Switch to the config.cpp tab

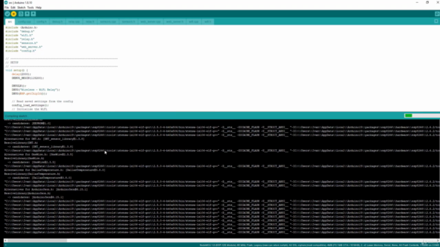24,21
